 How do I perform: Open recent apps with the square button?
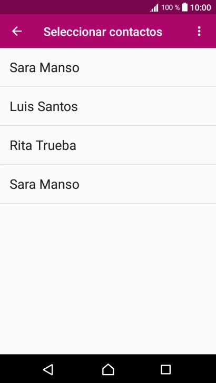(165, 369)
